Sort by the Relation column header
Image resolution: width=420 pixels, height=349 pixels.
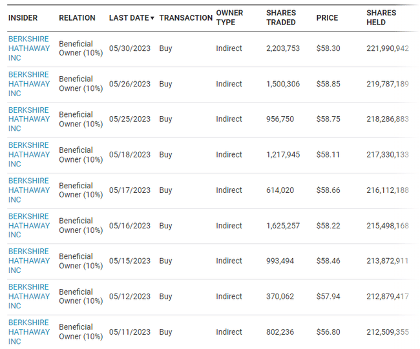tap(77, 18)
